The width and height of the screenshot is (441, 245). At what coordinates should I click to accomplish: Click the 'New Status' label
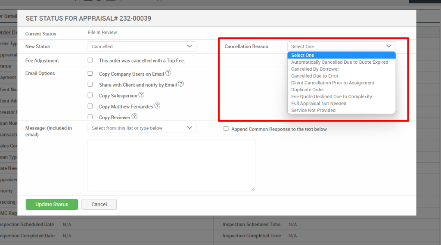[x=37, y=47]
